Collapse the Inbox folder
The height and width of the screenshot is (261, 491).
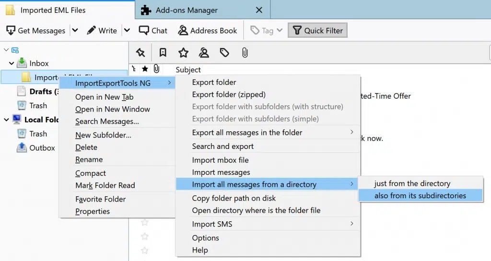[12, 63]
